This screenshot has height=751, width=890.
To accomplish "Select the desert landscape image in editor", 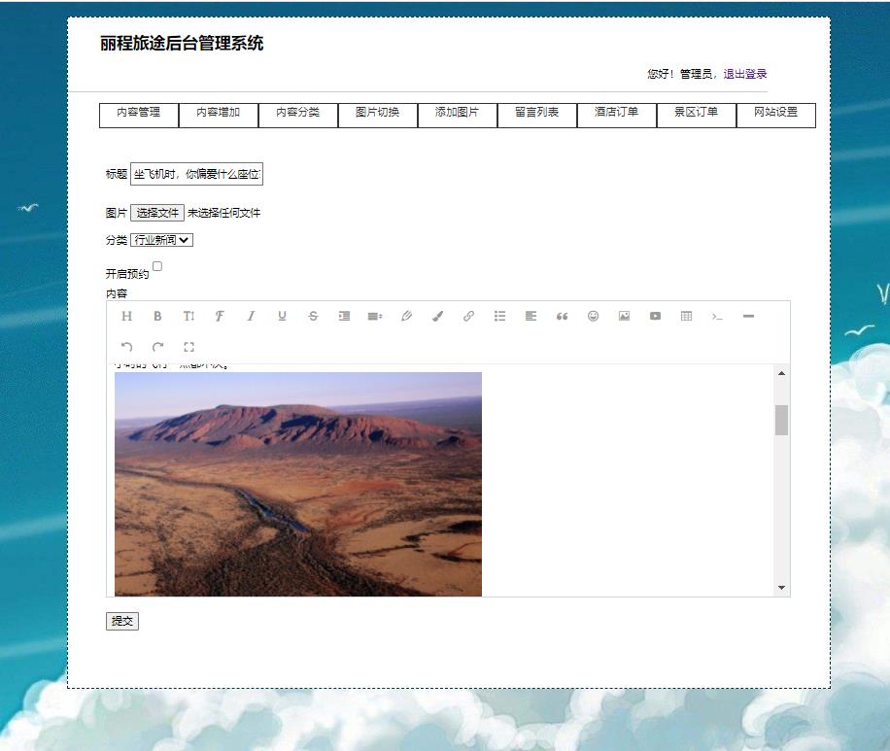I will pyautogui.click(x=298, y=484).
